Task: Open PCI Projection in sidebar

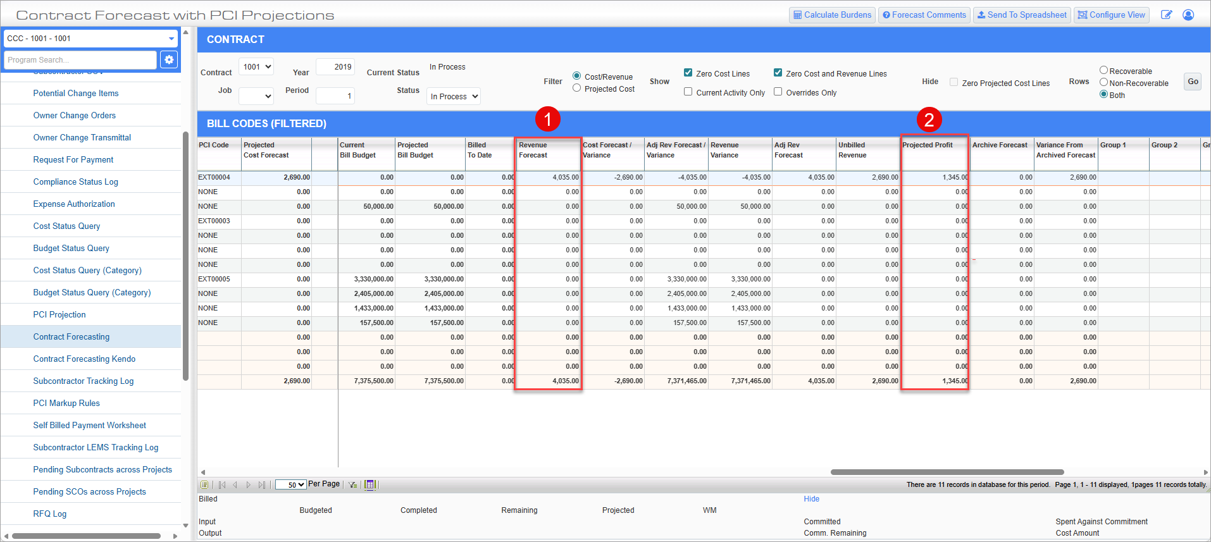Action: [59, 314]
